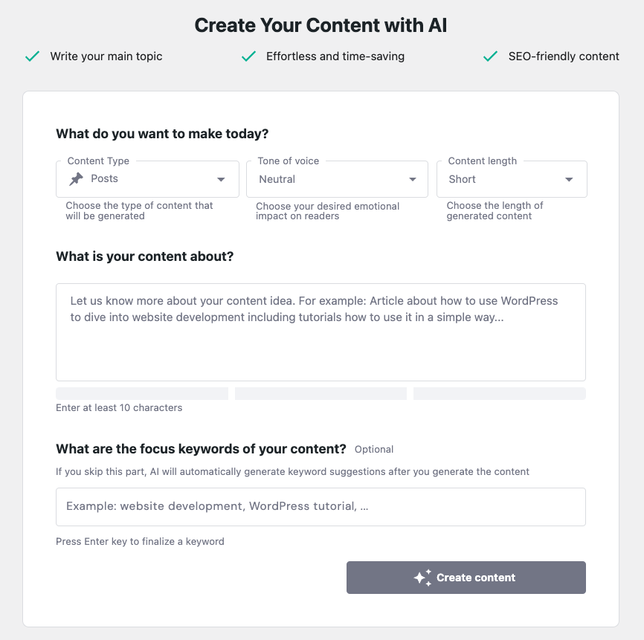The width and height of the screenshot is (644, 640).
Task: Click the down chevron on Content Type selector
Action: click(x=221, y=179)
